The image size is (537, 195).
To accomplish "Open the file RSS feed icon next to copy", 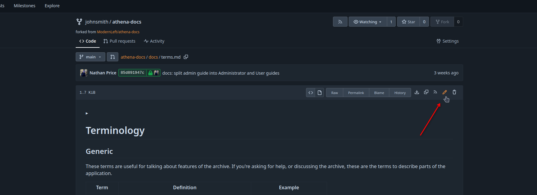I will tap(435, 92).
